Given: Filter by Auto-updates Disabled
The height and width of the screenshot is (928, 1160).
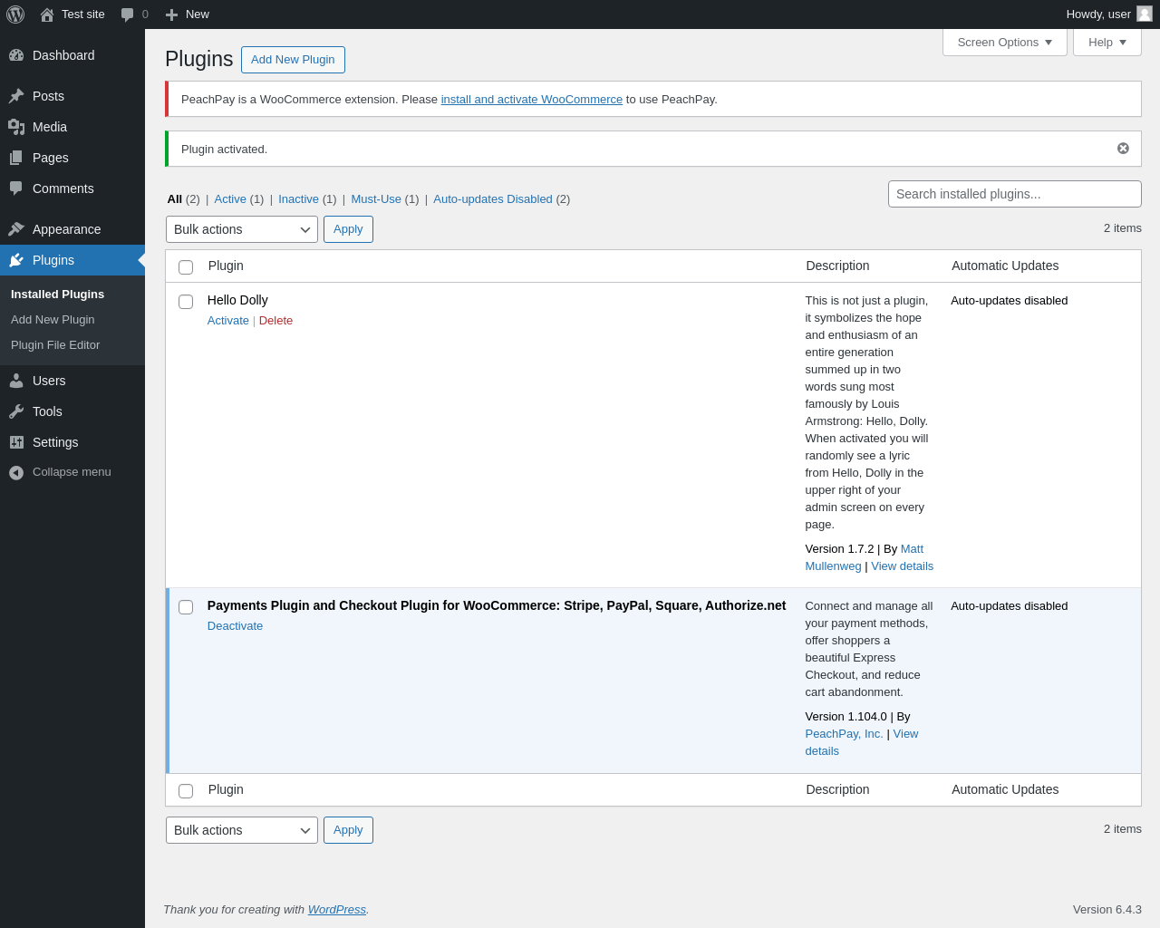Looking at the screenshot, I should click(x=493, y=199).
